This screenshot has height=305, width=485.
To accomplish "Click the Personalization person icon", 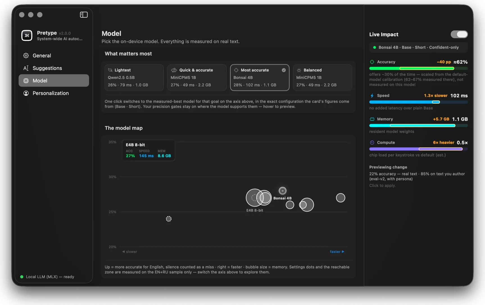I will [26, 93].
